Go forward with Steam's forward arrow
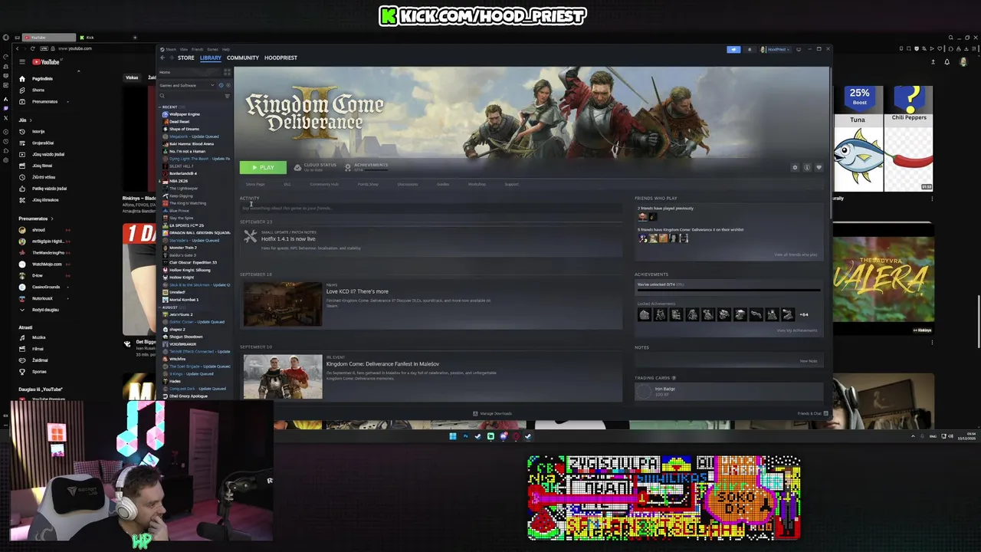Viewport: 981px width, 552px height. tap(172, 58)
